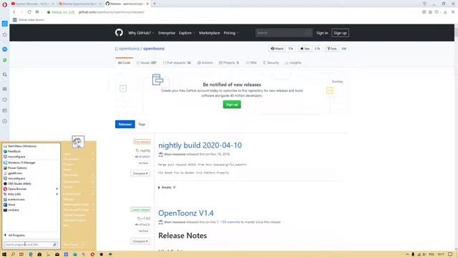Image resolution: width=458 pixels, height=258 pixels.
Task: Click the Sign up button in the header
Action: [x=340, y=33]
